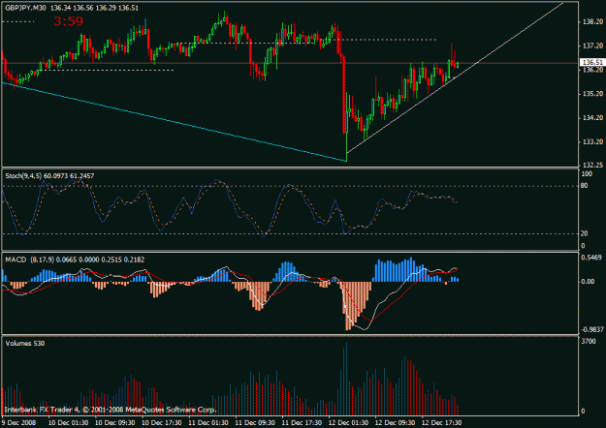Click the 80 level on Stochastic scale
Image resolution: width=606 pixels, height=428 pixels.
pos(585,186)
